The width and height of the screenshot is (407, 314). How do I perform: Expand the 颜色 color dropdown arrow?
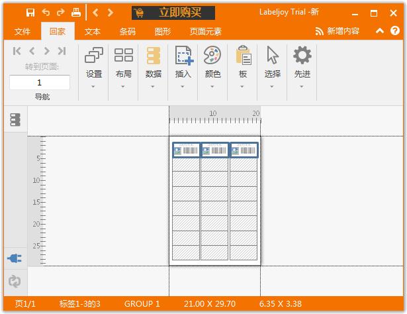pyautogui.click(x=212, y=86)
